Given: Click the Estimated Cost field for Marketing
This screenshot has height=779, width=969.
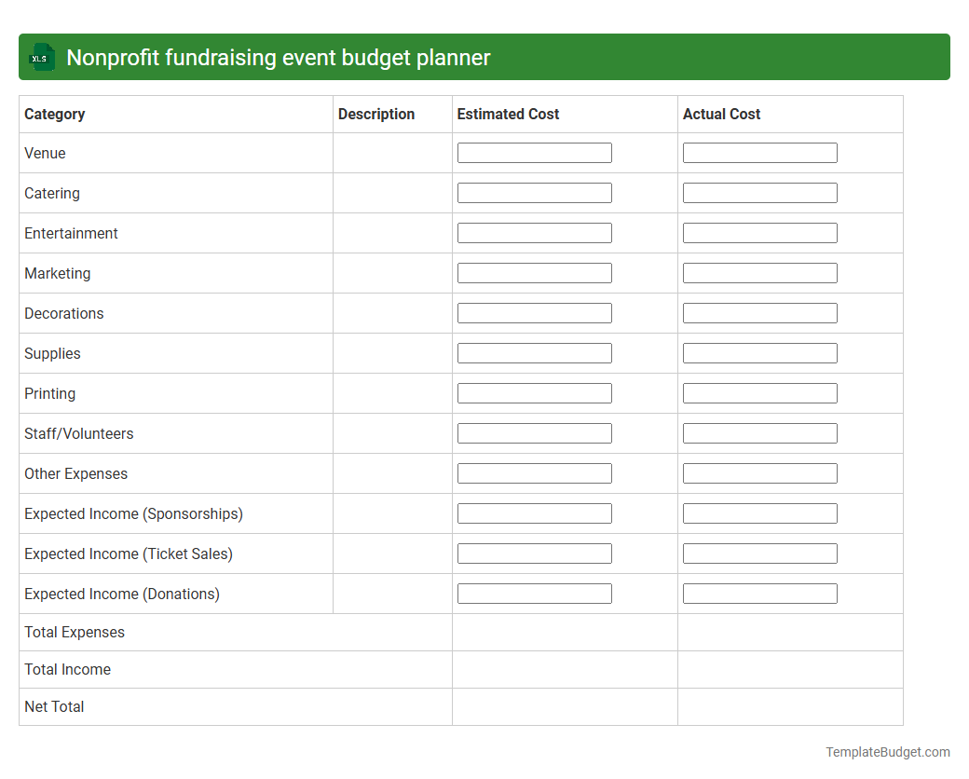Looking at the screenshot, I should pos(534,272).
